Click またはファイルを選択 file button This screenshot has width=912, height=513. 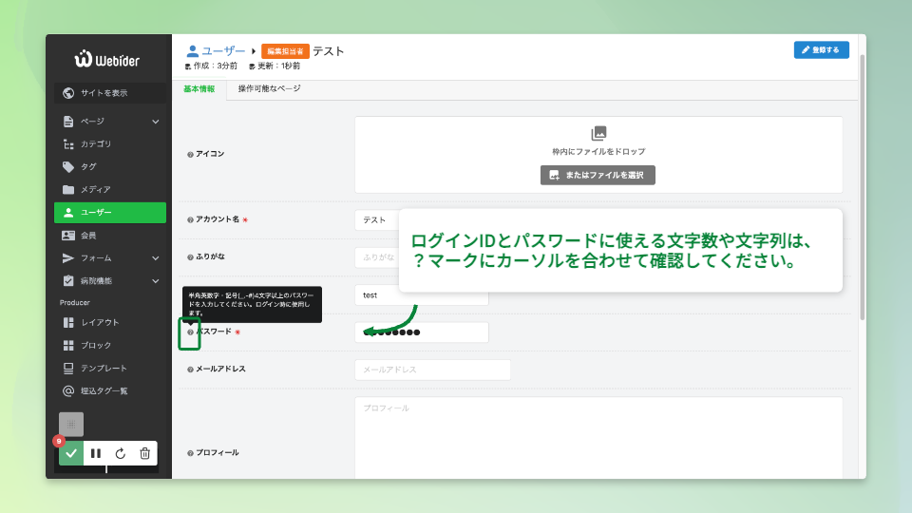tap(598, 175)
